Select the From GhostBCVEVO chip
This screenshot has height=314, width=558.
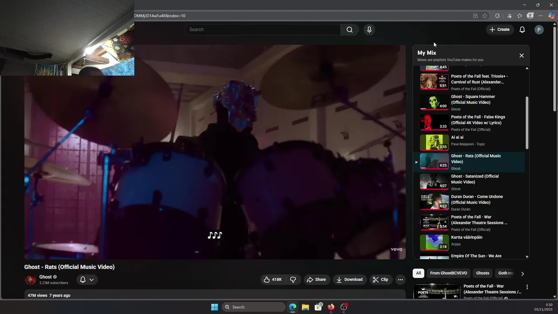coord(448,273)
